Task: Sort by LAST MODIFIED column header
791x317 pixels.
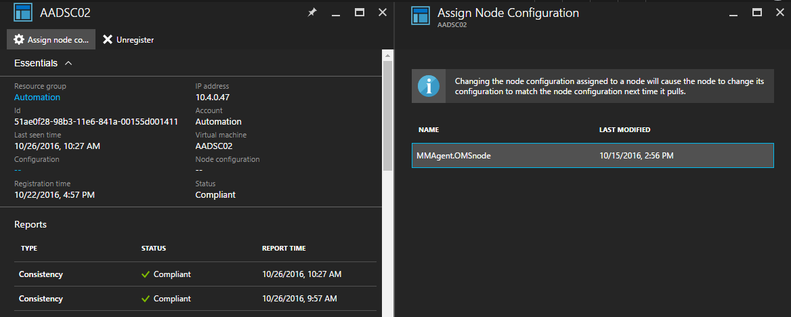Action: 624,130
